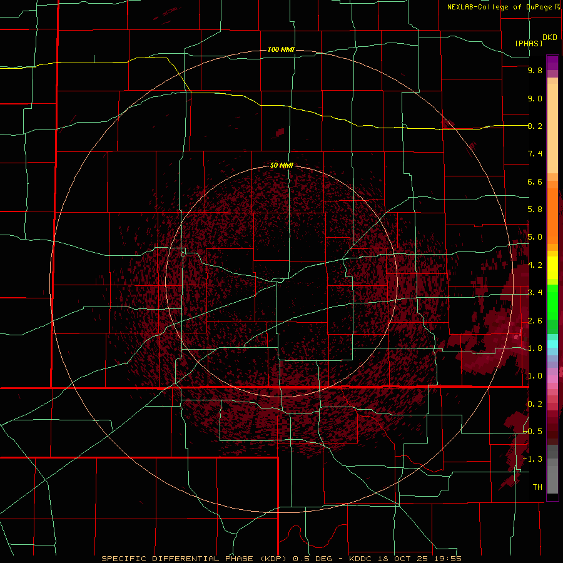This screenshot has width=563, height=563.
Task: Click the 2.6 value on the scale
Action: tap(535, 321)
